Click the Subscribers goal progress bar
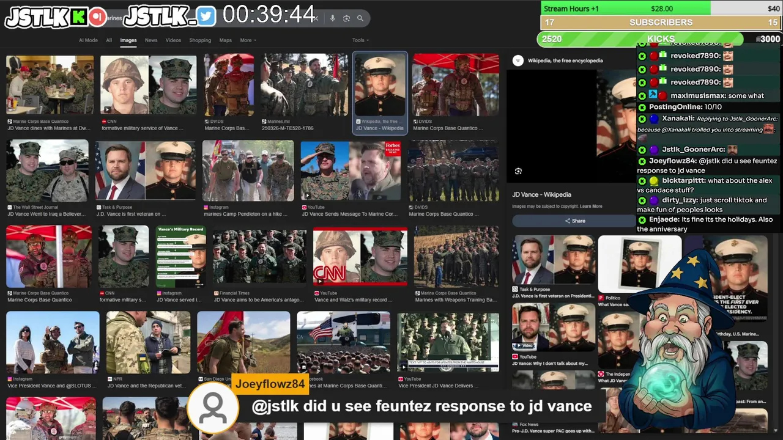The height and width of the screenshot is (440, 783). coord(661,23)
